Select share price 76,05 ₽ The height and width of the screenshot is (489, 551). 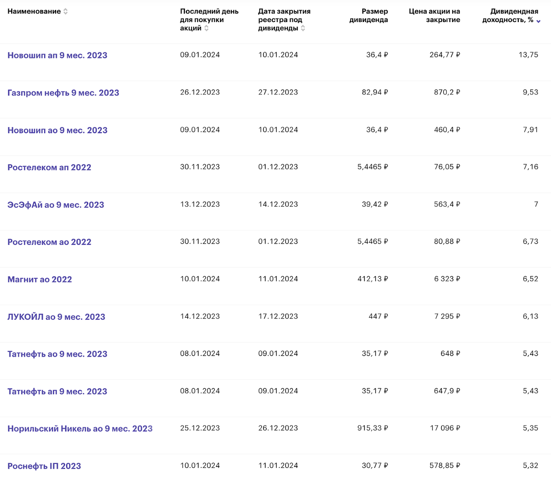coord(447,167)
